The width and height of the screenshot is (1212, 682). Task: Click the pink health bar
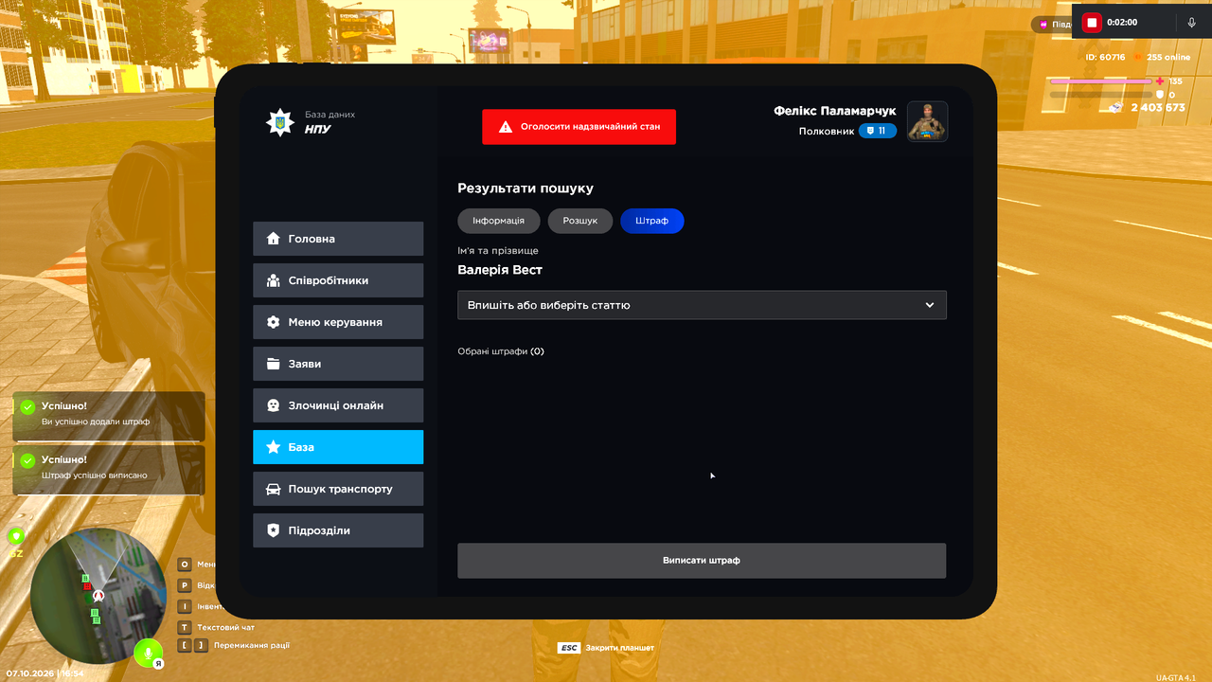1101,81
